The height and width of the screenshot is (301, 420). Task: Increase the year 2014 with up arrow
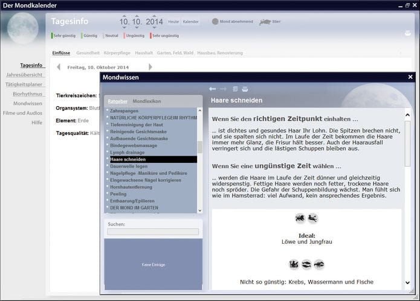click(154, 16)
